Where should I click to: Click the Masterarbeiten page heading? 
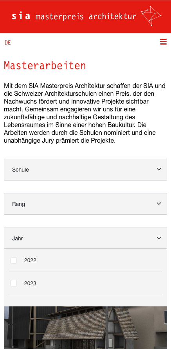point(45,66)
